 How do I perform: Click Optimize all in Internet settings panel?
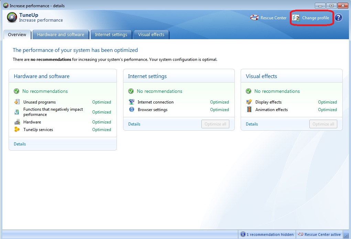tap(215, 124)
